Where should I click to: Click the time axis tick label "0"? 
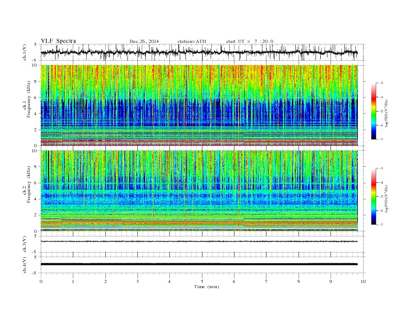[41, 281]
